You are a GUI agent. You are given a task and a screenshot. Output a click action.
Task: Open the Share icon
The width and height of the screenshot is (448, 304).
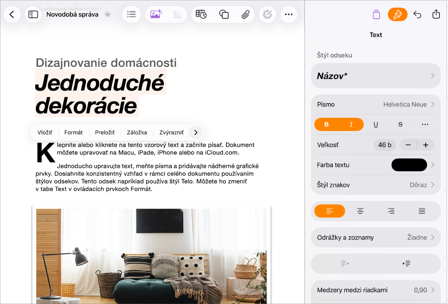pyautogui.click(x=436, y=14)
